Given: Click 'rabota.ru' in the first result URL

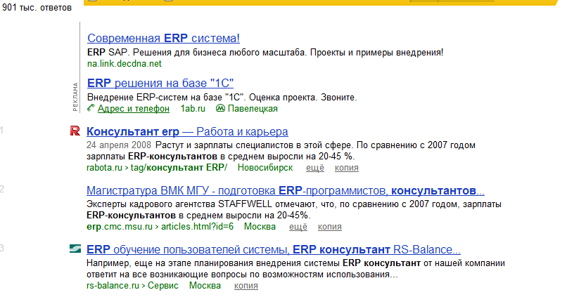Looking at the screenshot, I should [x=104, y=168].
